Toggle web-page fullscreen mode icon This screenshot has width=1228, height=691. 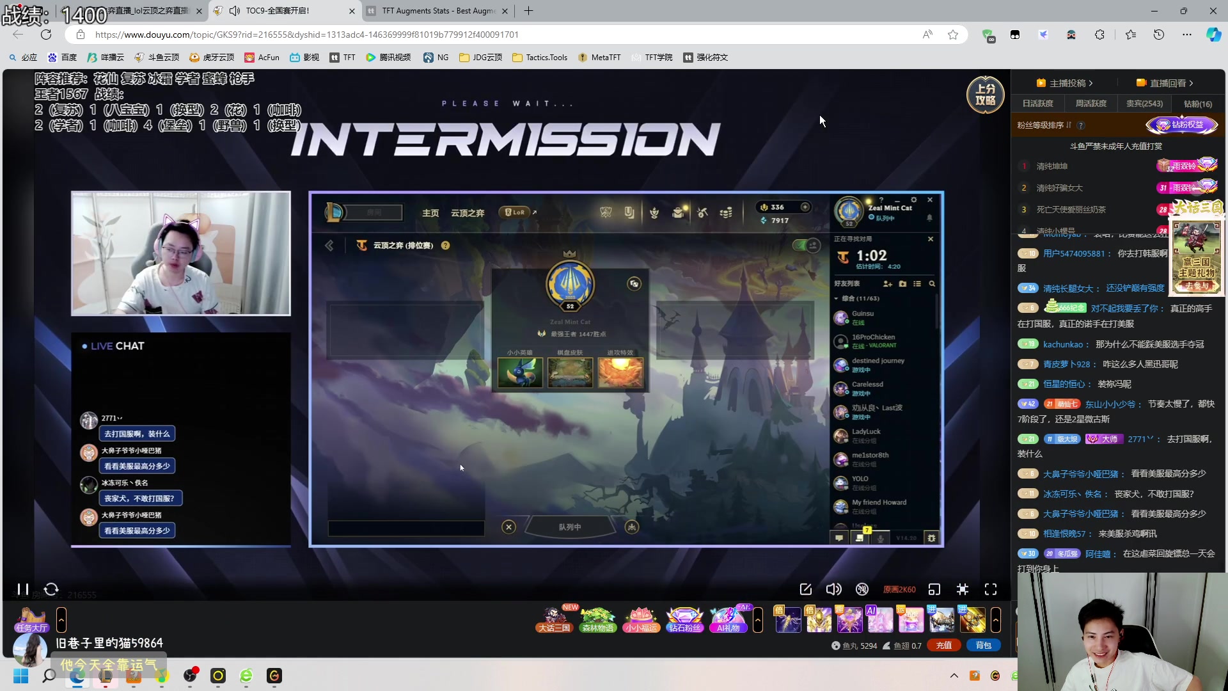tap(963, 589)
